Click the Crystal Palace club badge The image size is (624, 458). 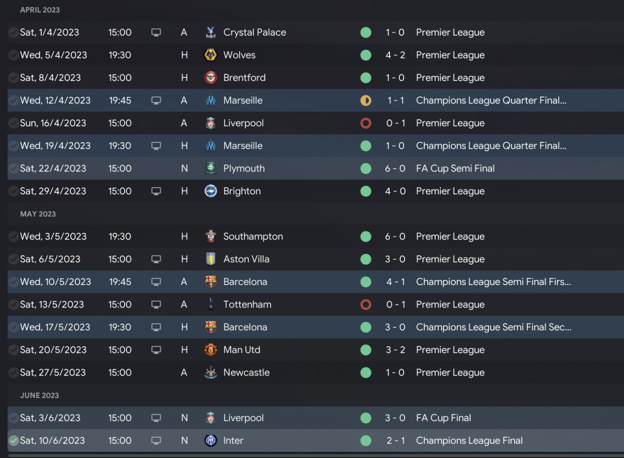pyautogui.click(x=211, y=33)
